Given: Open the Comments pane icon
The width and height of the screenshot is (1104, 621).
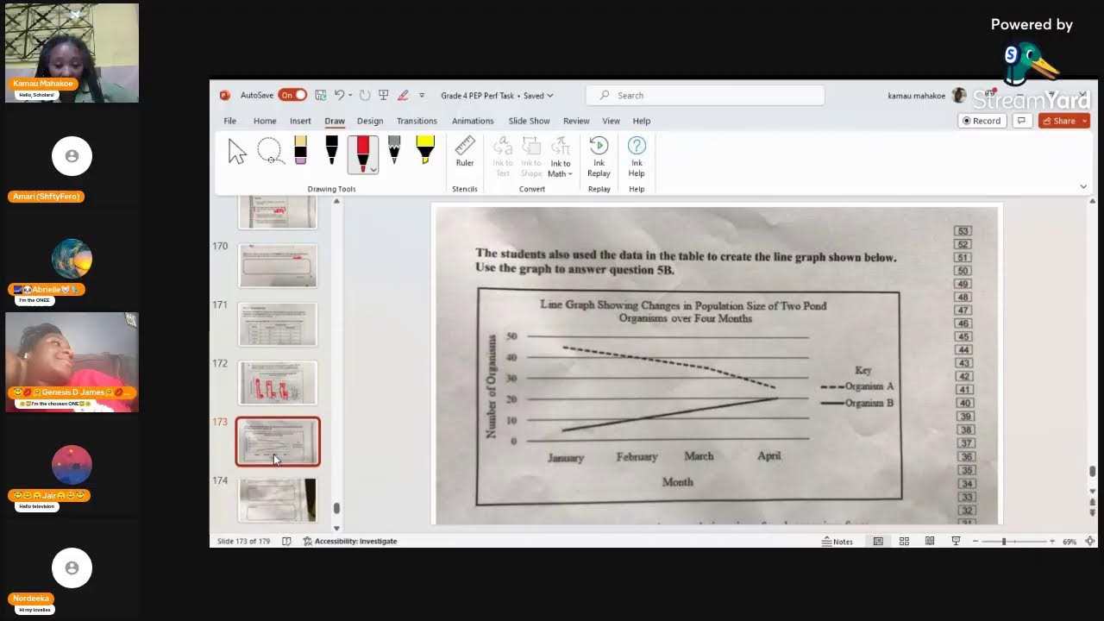Looking at the screenshot, I should pyautogui.click(x=1021, y=121).
